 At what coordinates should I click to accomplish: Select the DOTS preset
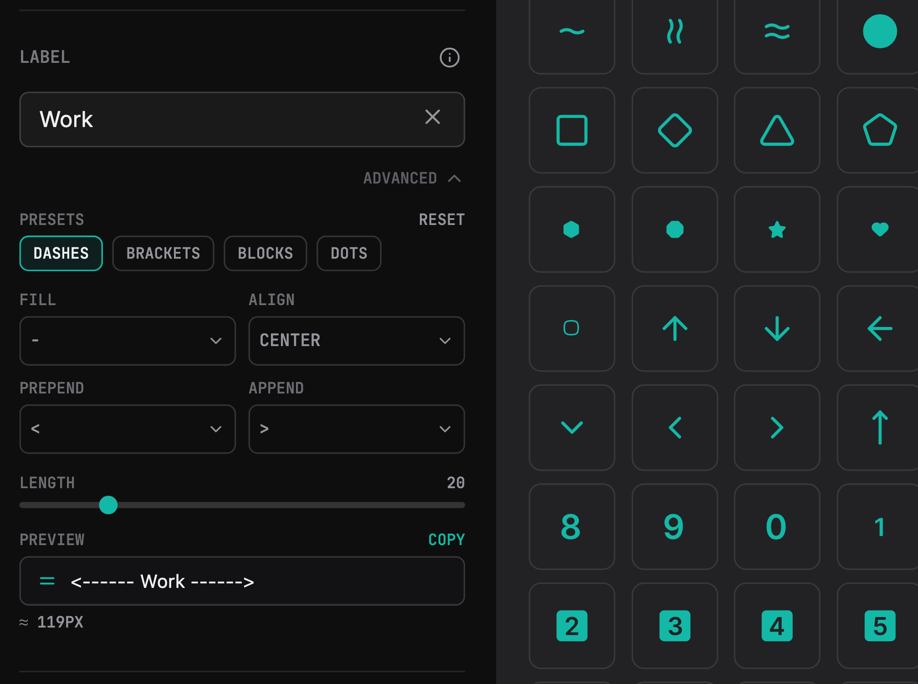click(349, 253)
